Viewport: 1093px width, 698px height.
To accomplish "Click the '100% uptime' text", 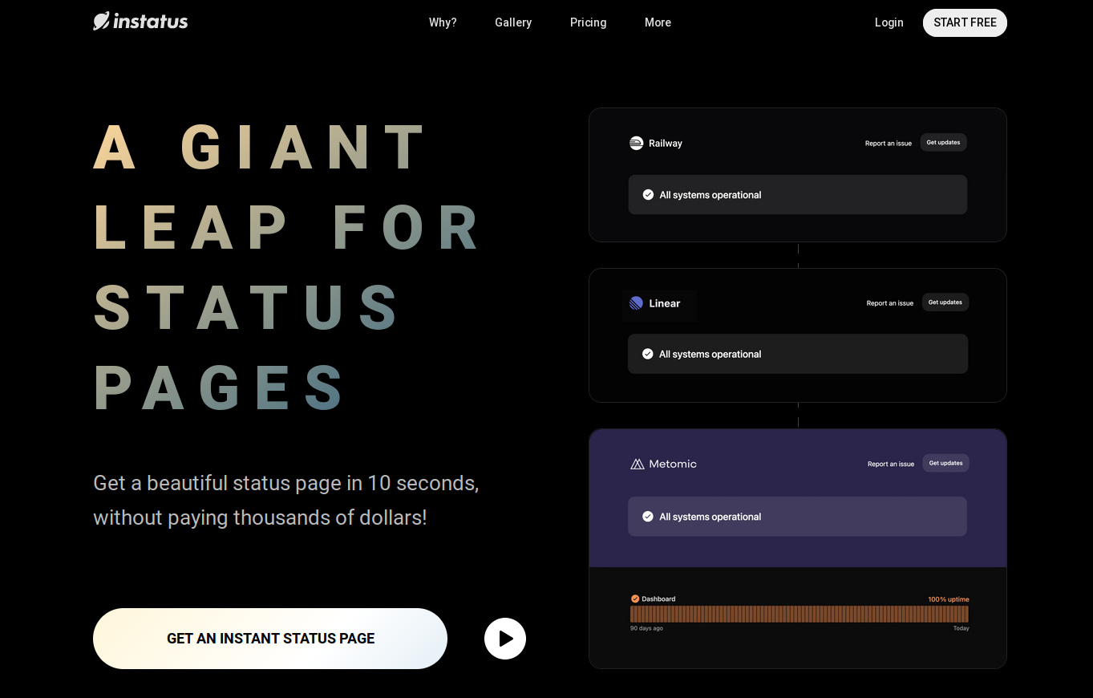I will coord(949,599).
